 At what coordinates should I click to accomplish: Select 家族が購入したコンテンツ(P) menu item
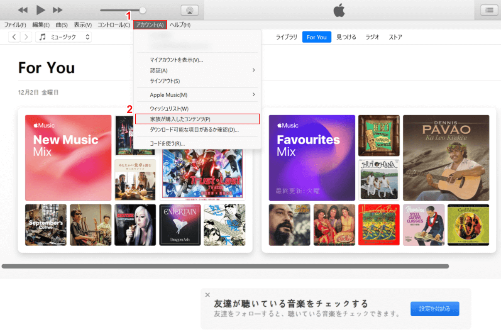198,119
